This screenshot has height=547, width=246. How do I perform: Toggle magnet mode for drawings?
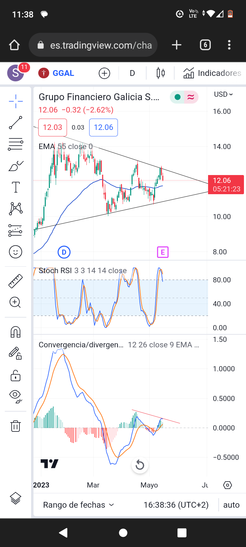(15, 332)
